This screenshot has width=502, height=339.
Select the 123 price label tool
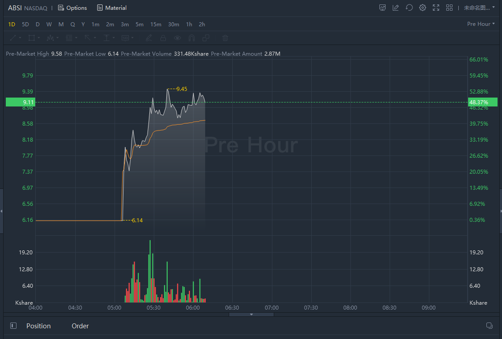tap(125, 38)
